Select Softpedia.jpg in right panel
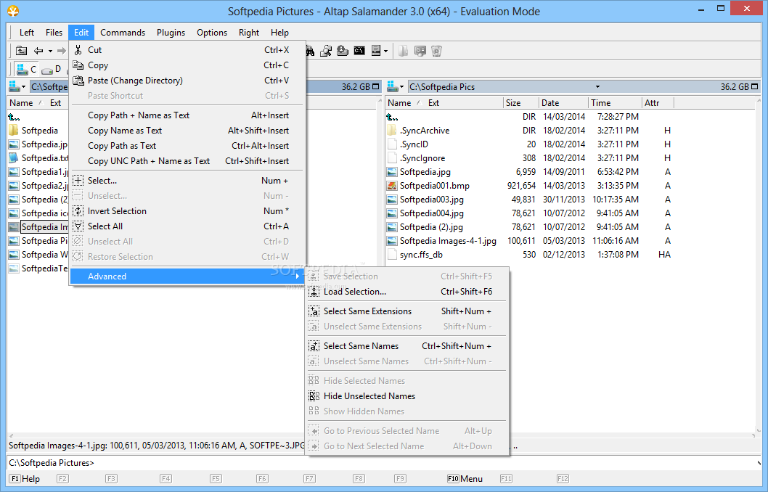768x492 pixels. tap(425, 172)
